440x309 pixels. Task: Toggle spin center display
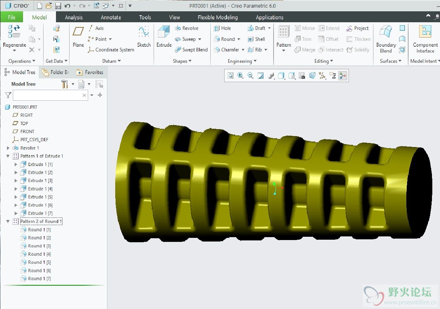343,76
